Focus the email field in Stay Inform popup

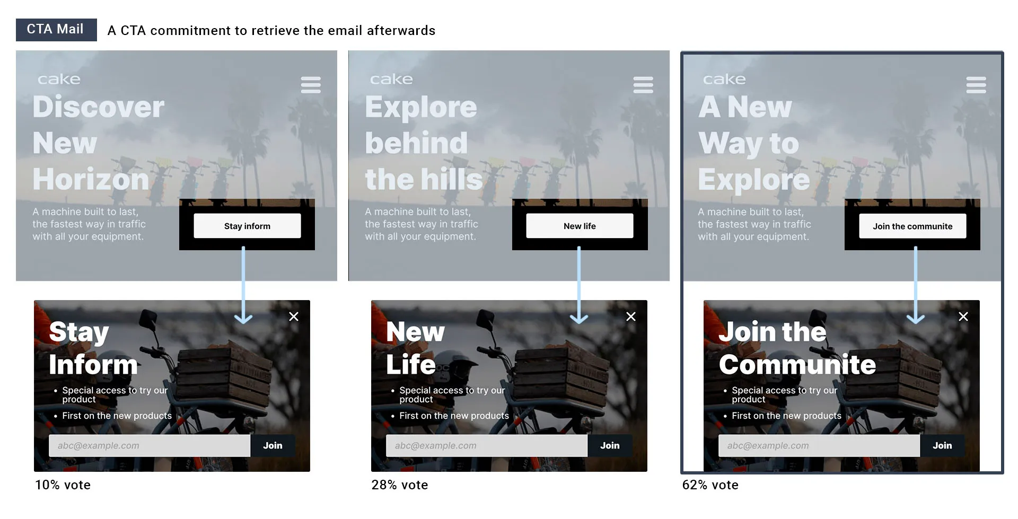pyautogui.click(x=150, y=446)
